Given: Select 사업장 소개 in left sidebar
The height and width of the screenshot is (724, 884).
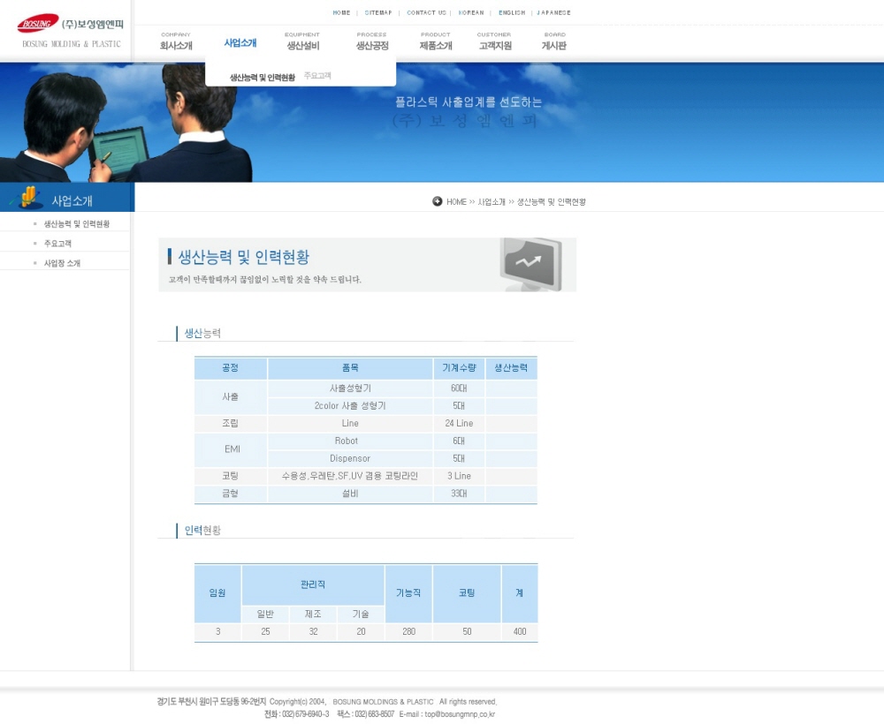Looking at the screenshot, I should [x=62, y=263].
